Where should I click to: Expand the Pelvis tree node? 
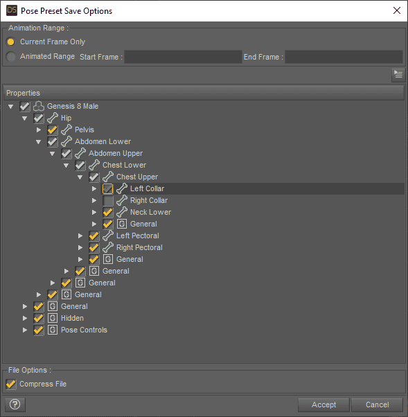pyautogui.click(x=39, y=130)
